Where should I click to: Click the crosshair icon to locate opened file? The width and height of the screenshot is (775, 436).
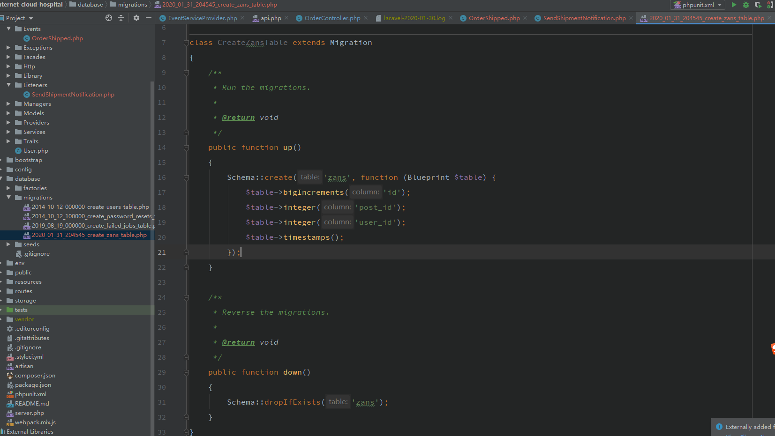coord(109,18)
